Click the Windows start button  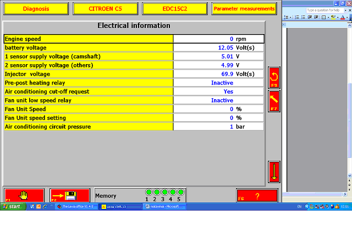tap(13, 206)
